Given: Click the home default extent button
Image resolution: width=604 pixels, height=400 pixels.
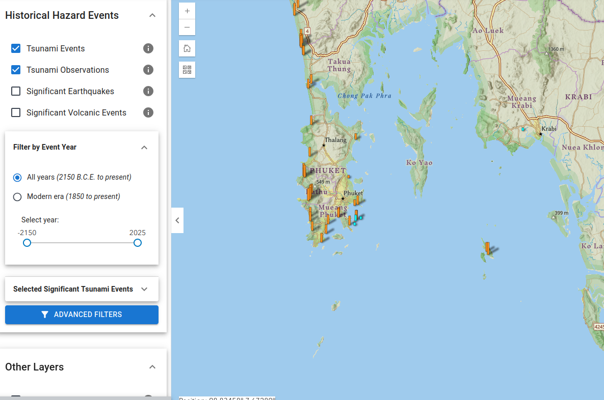Looking at the screenshot, I should point(187,48).
